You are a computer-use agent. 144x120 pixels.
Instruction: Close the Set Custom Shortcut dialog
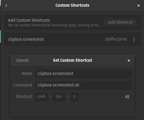coord(129,60)
